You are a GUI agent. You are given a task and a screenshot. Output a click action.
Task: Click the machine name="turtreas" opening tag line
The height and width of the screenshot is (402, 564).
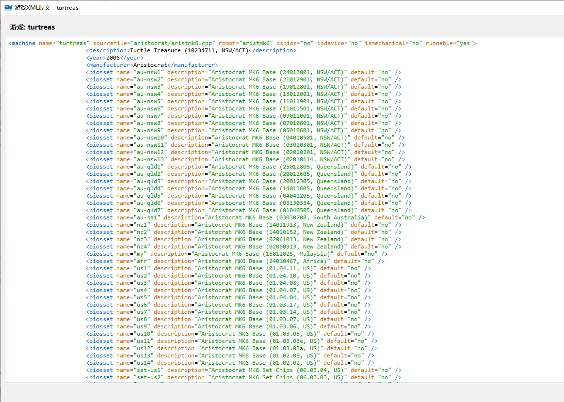coord(242,43)
